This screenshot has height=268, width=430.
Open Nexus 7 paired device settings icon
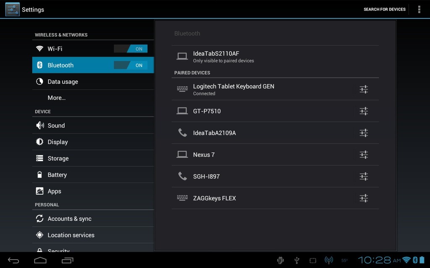364,155
